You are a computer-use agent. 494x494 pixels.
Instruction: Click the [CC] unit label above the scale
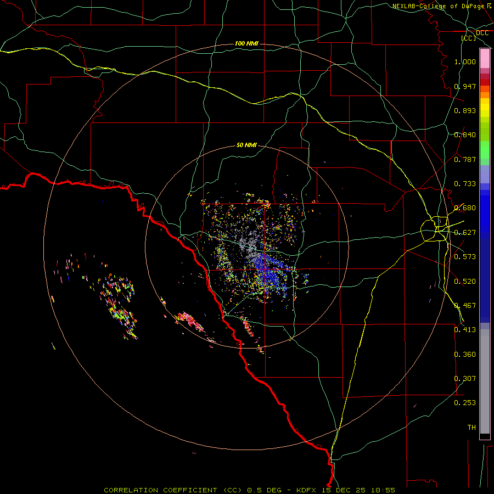click(x=468, y=38)
